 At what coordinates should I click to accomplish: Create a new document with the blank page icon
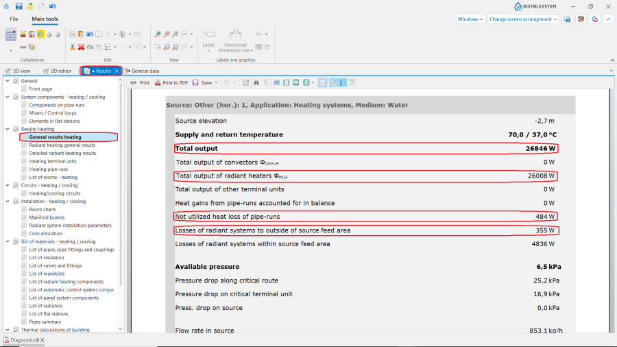[x=41, y=6]
